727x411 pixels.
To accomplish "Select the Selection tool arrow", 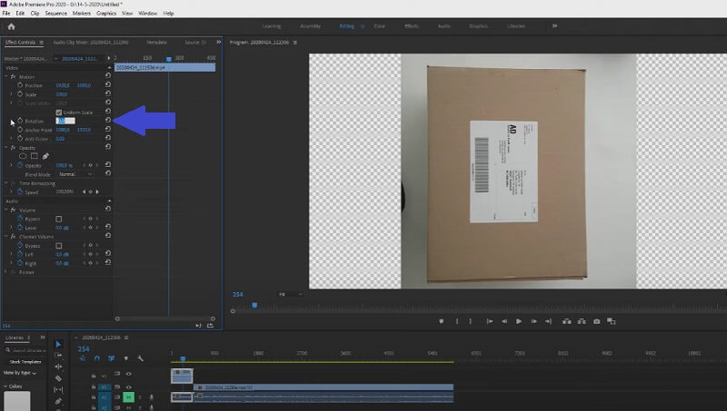I will pos(58,344).
